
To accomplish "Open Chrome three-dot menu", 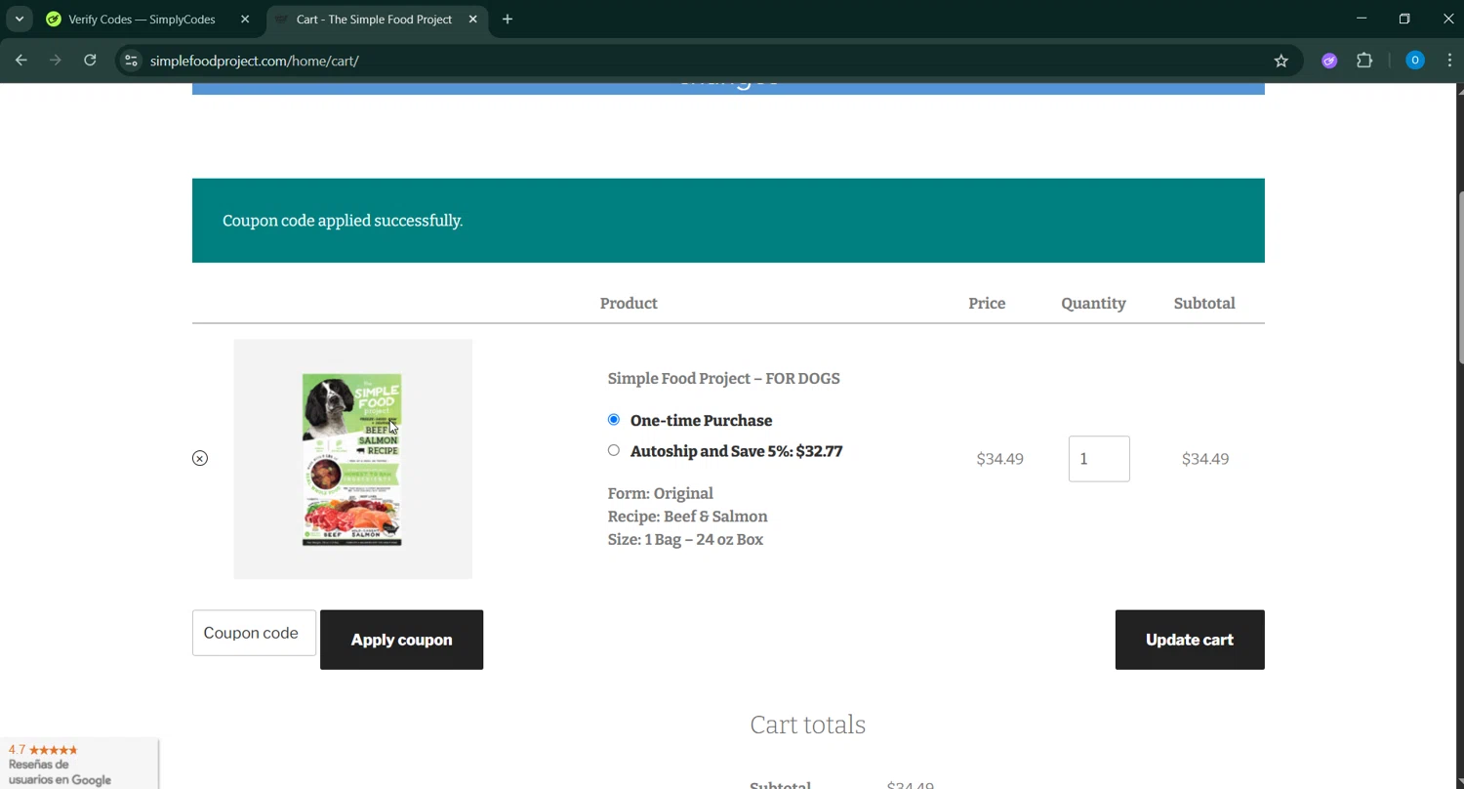I will [1449, 61].
